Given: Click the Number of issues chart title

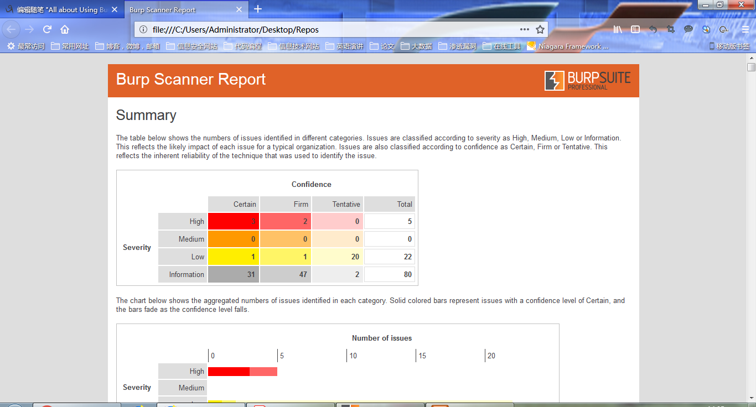Looking at the screenshot, I should 382,338.
